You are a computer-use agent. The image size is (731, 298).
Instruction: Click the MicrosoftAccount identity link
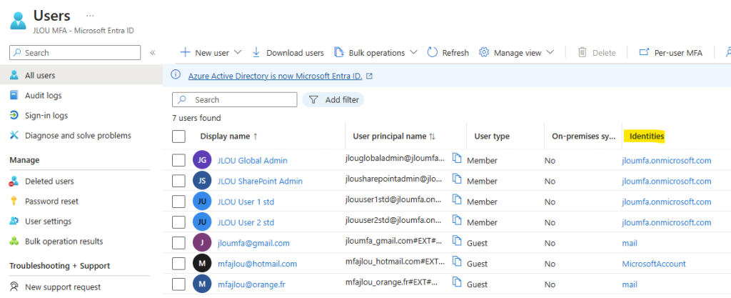(654, 264)
